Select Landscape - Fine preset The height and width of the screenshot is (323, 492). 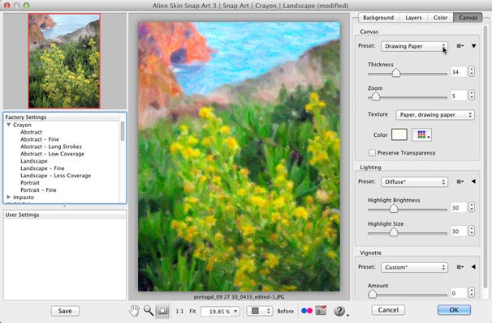[x=42, y=168]
